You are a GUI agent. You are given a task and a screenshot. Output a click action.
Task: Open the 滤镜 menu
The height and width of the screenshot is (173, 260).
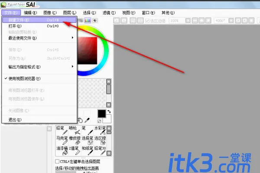point(109,13)
